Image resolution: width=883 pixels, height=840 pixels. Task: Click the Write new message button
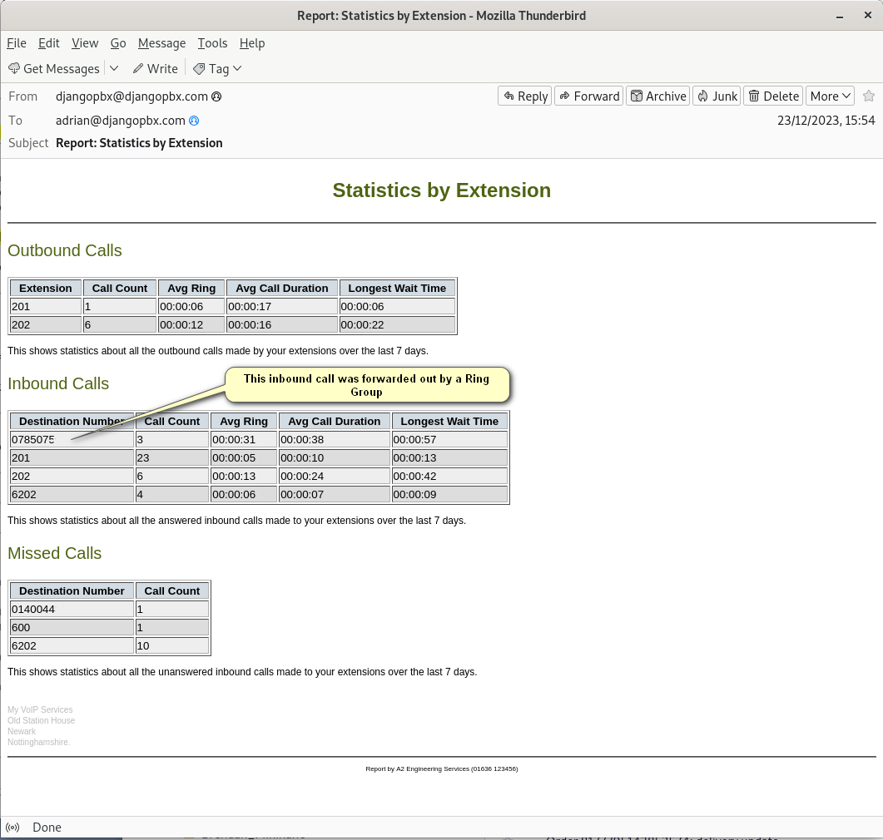pos(155,69)
